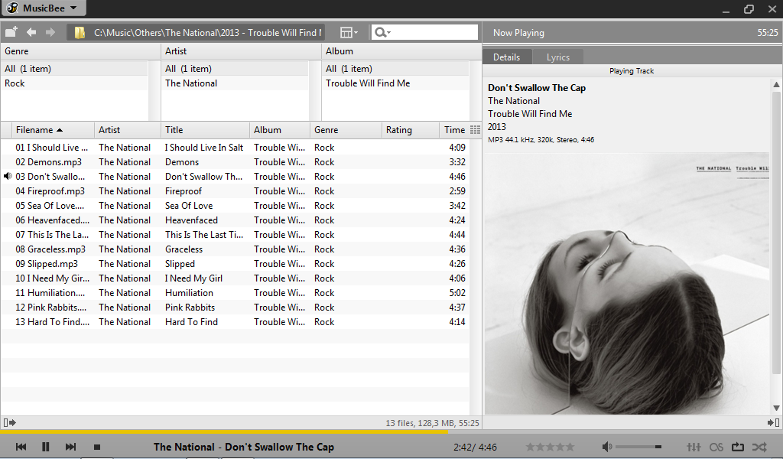Skip to next track
Viewport: 783px width, 459px height.
(70, 447)
